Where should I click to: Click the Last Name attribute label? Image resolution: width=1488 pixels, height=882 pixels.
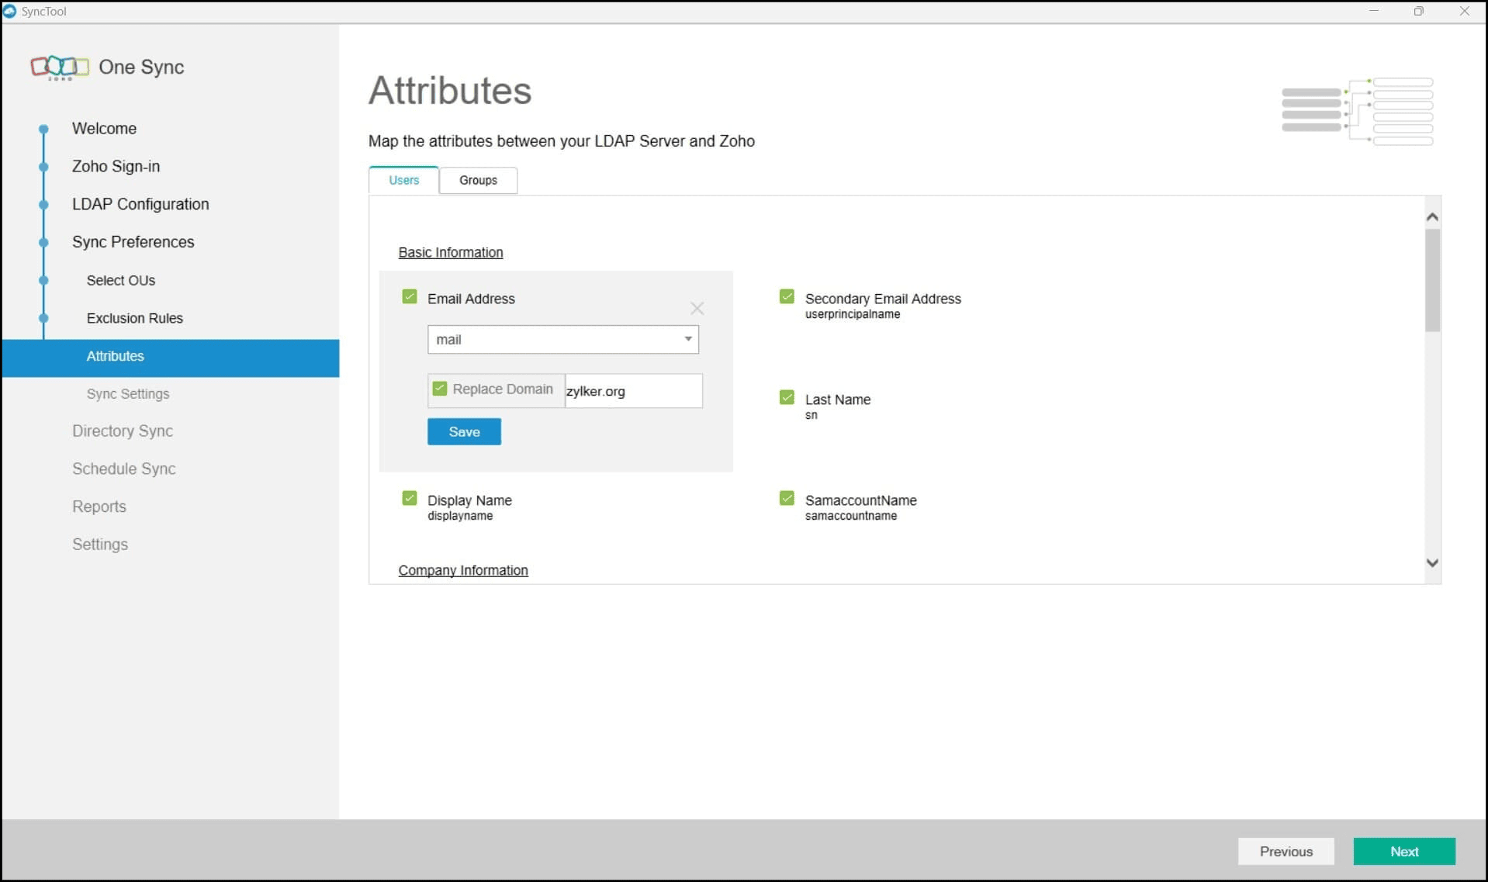point(838,400)
